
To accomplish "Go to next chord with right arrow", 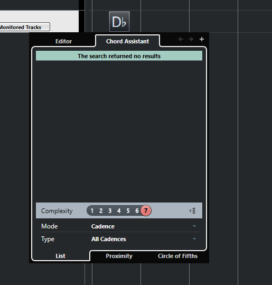I will point(191,39).
